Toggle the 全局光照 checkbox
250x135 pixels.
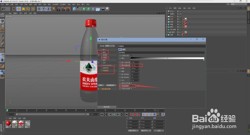(98, 68)
